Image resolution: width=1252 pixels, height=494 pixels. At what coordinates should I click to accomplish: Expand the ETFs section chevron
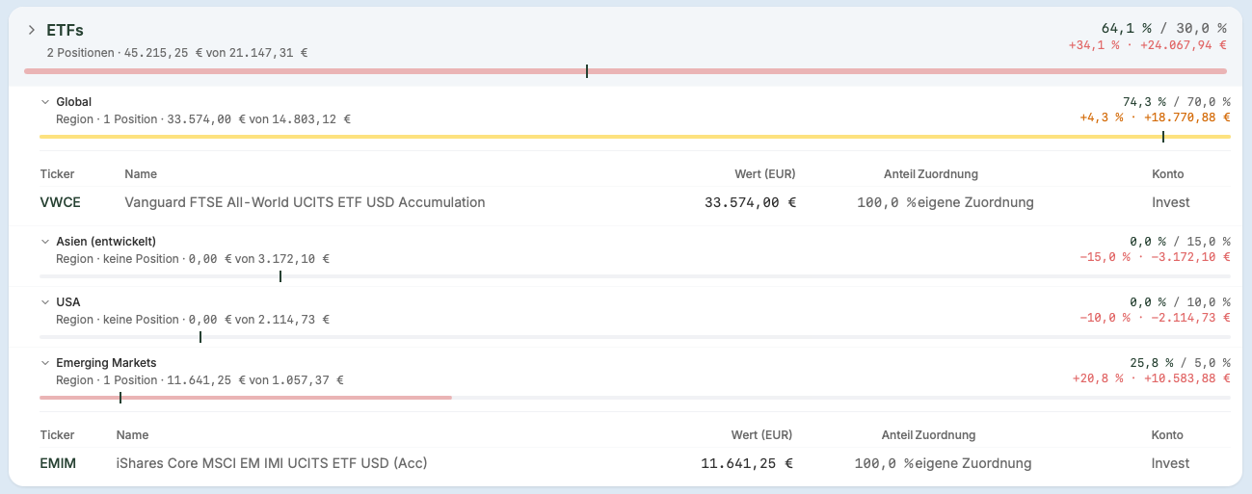click(32, 30)
